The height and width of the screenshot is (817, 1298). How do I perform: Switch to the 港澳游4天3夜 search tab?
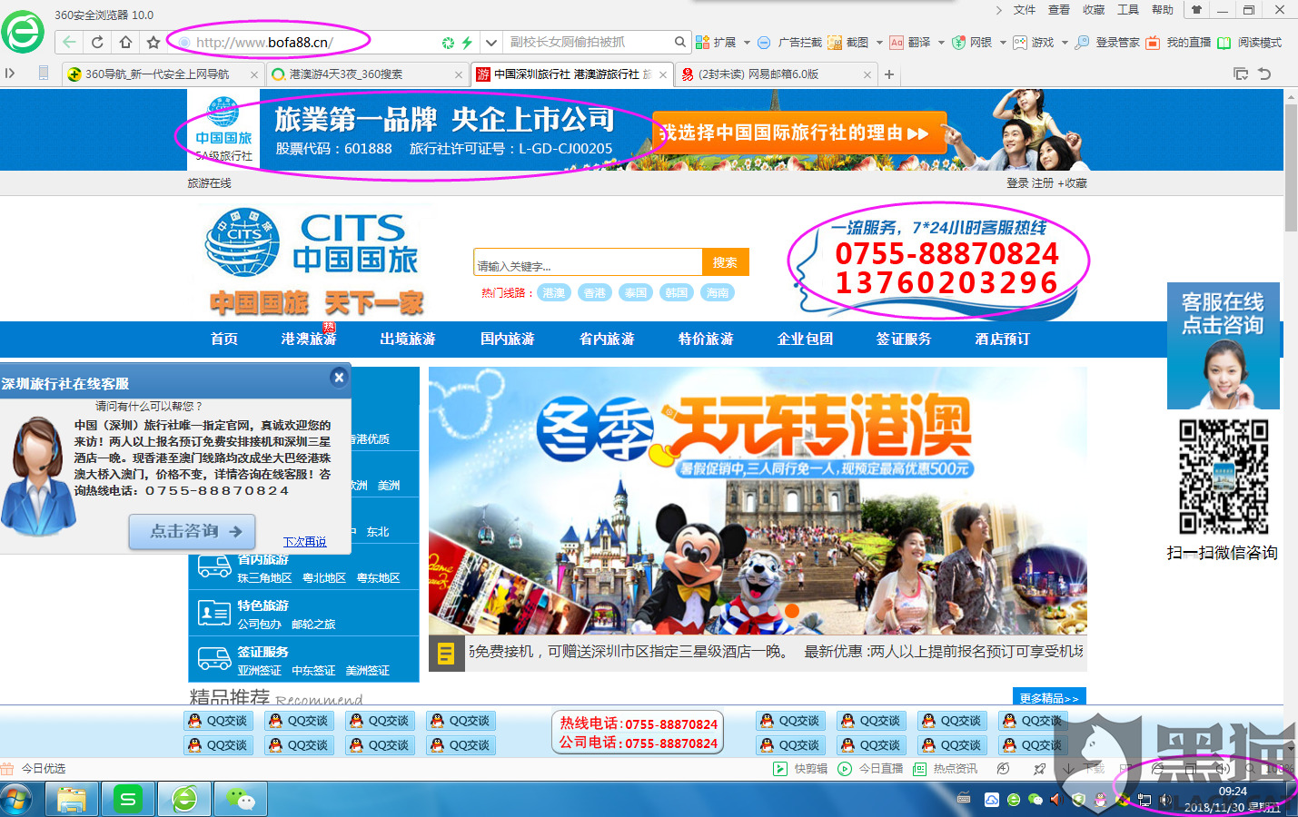(368, 74)
